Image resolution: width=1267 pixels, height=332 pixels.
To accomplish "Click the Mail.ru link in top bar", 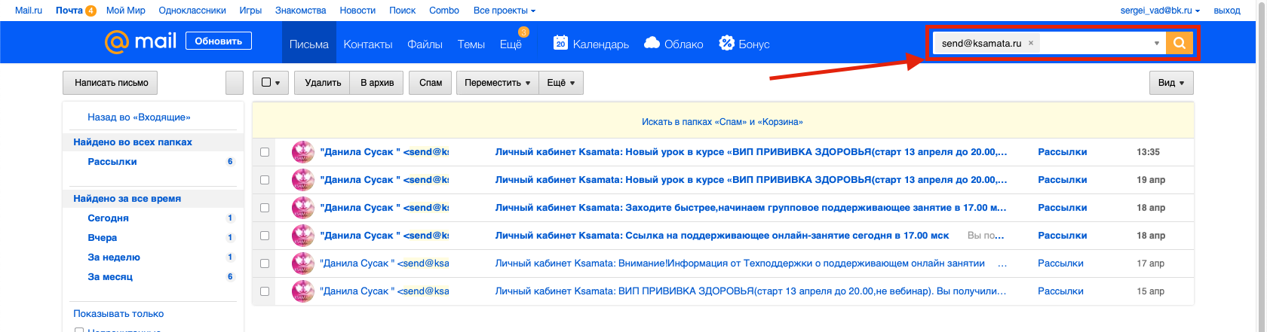I will (29, 11).
